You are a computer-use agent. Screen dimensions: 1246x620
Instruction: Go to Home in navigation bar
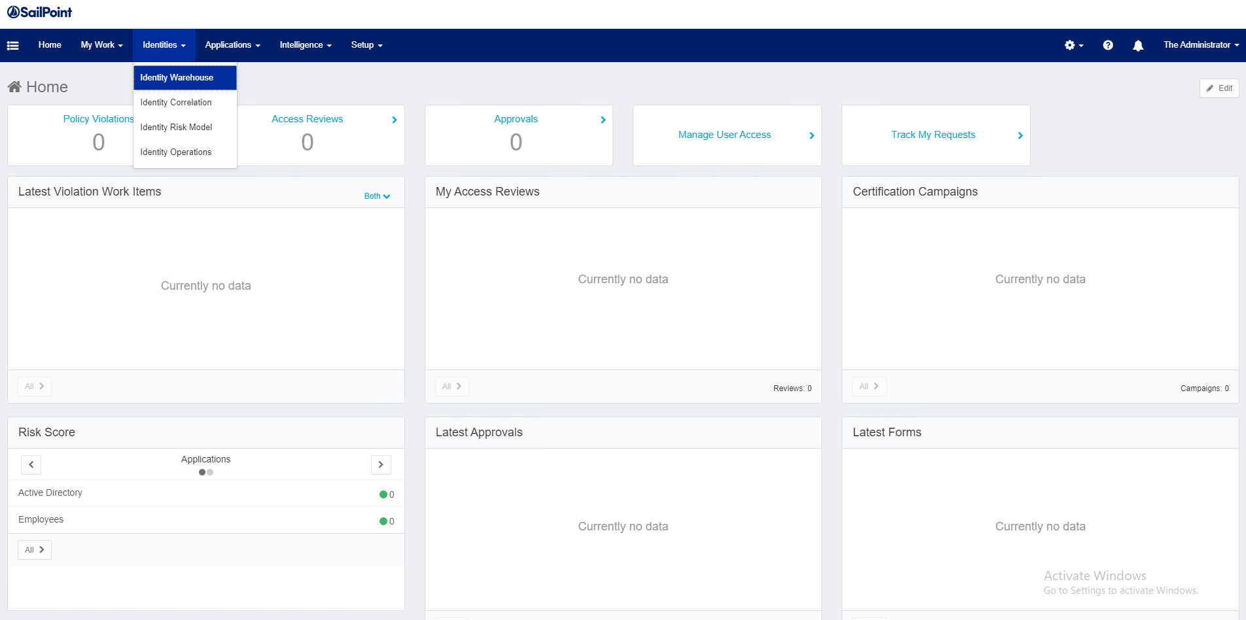(50, 45)
